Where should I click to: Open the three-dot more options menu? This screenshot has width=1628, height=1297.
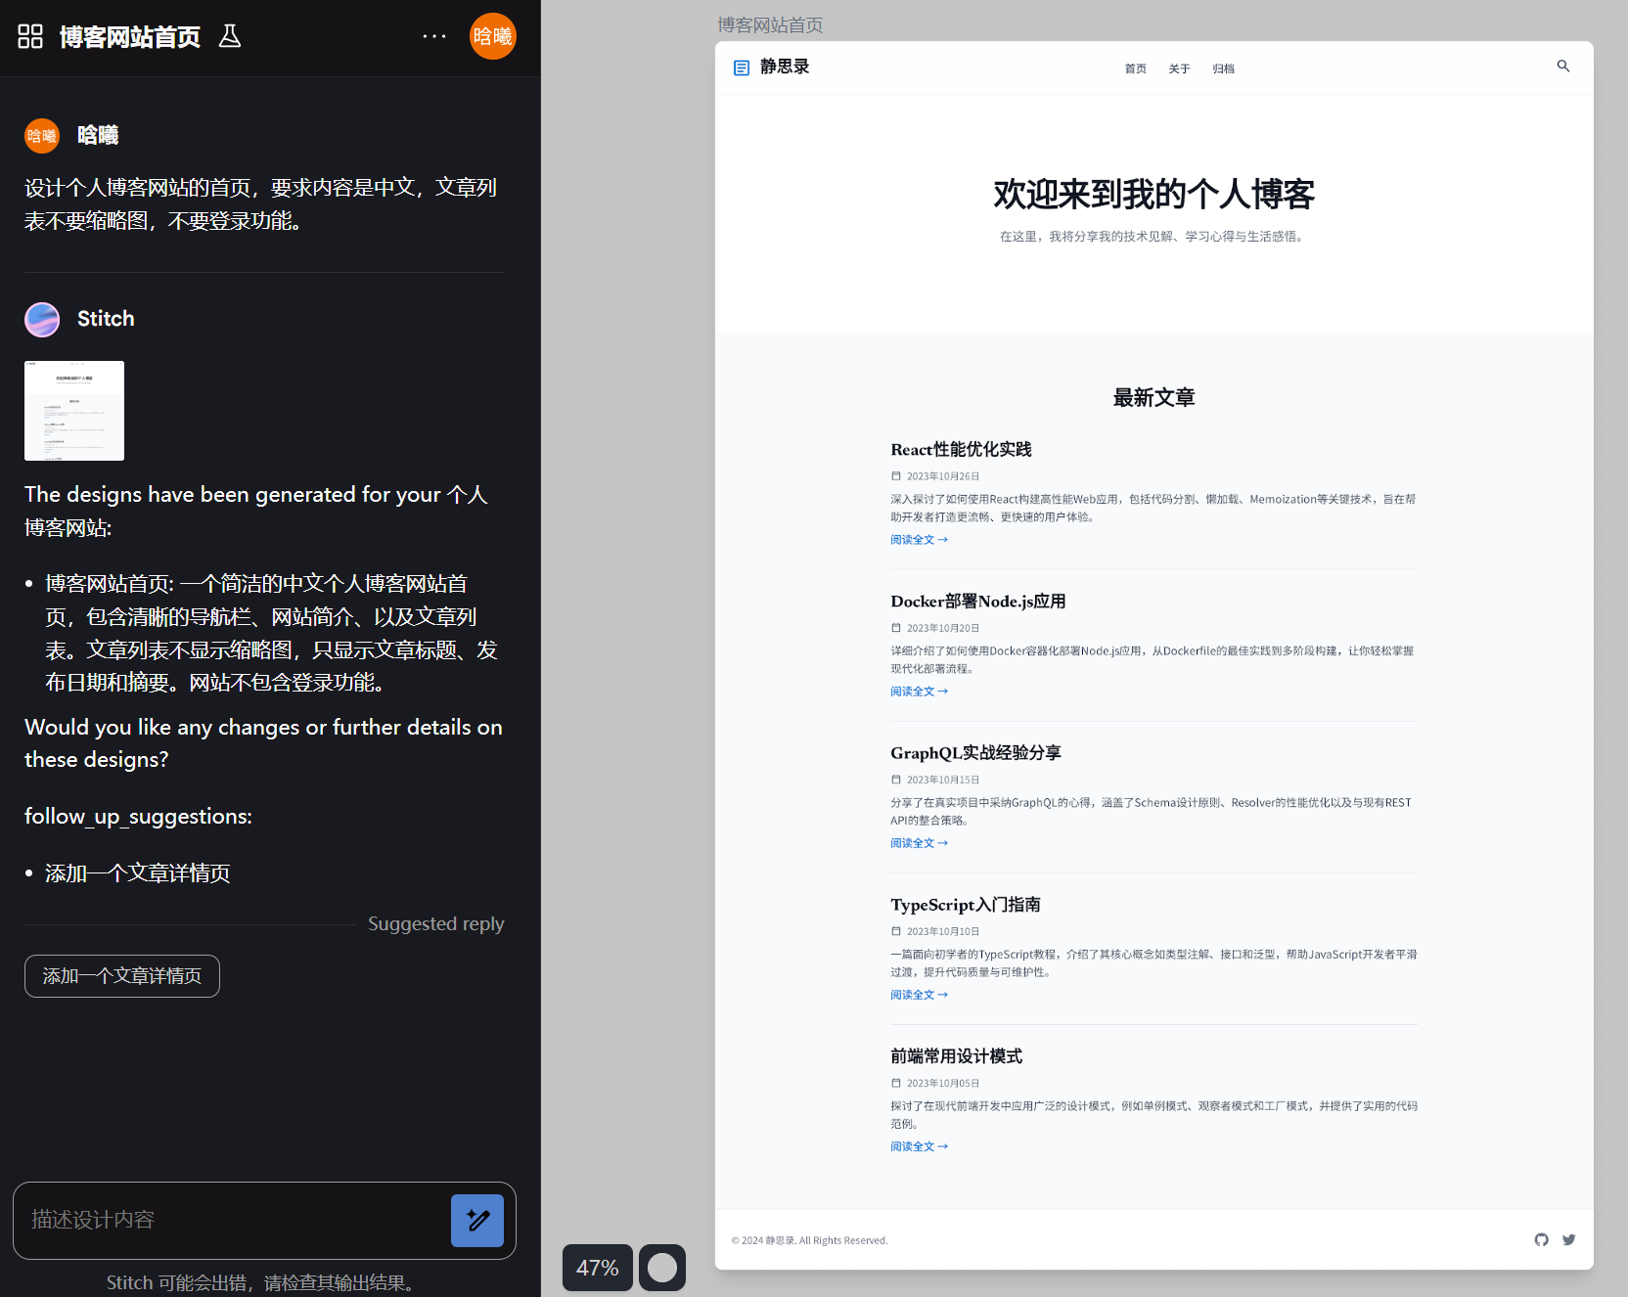[434, 36]
